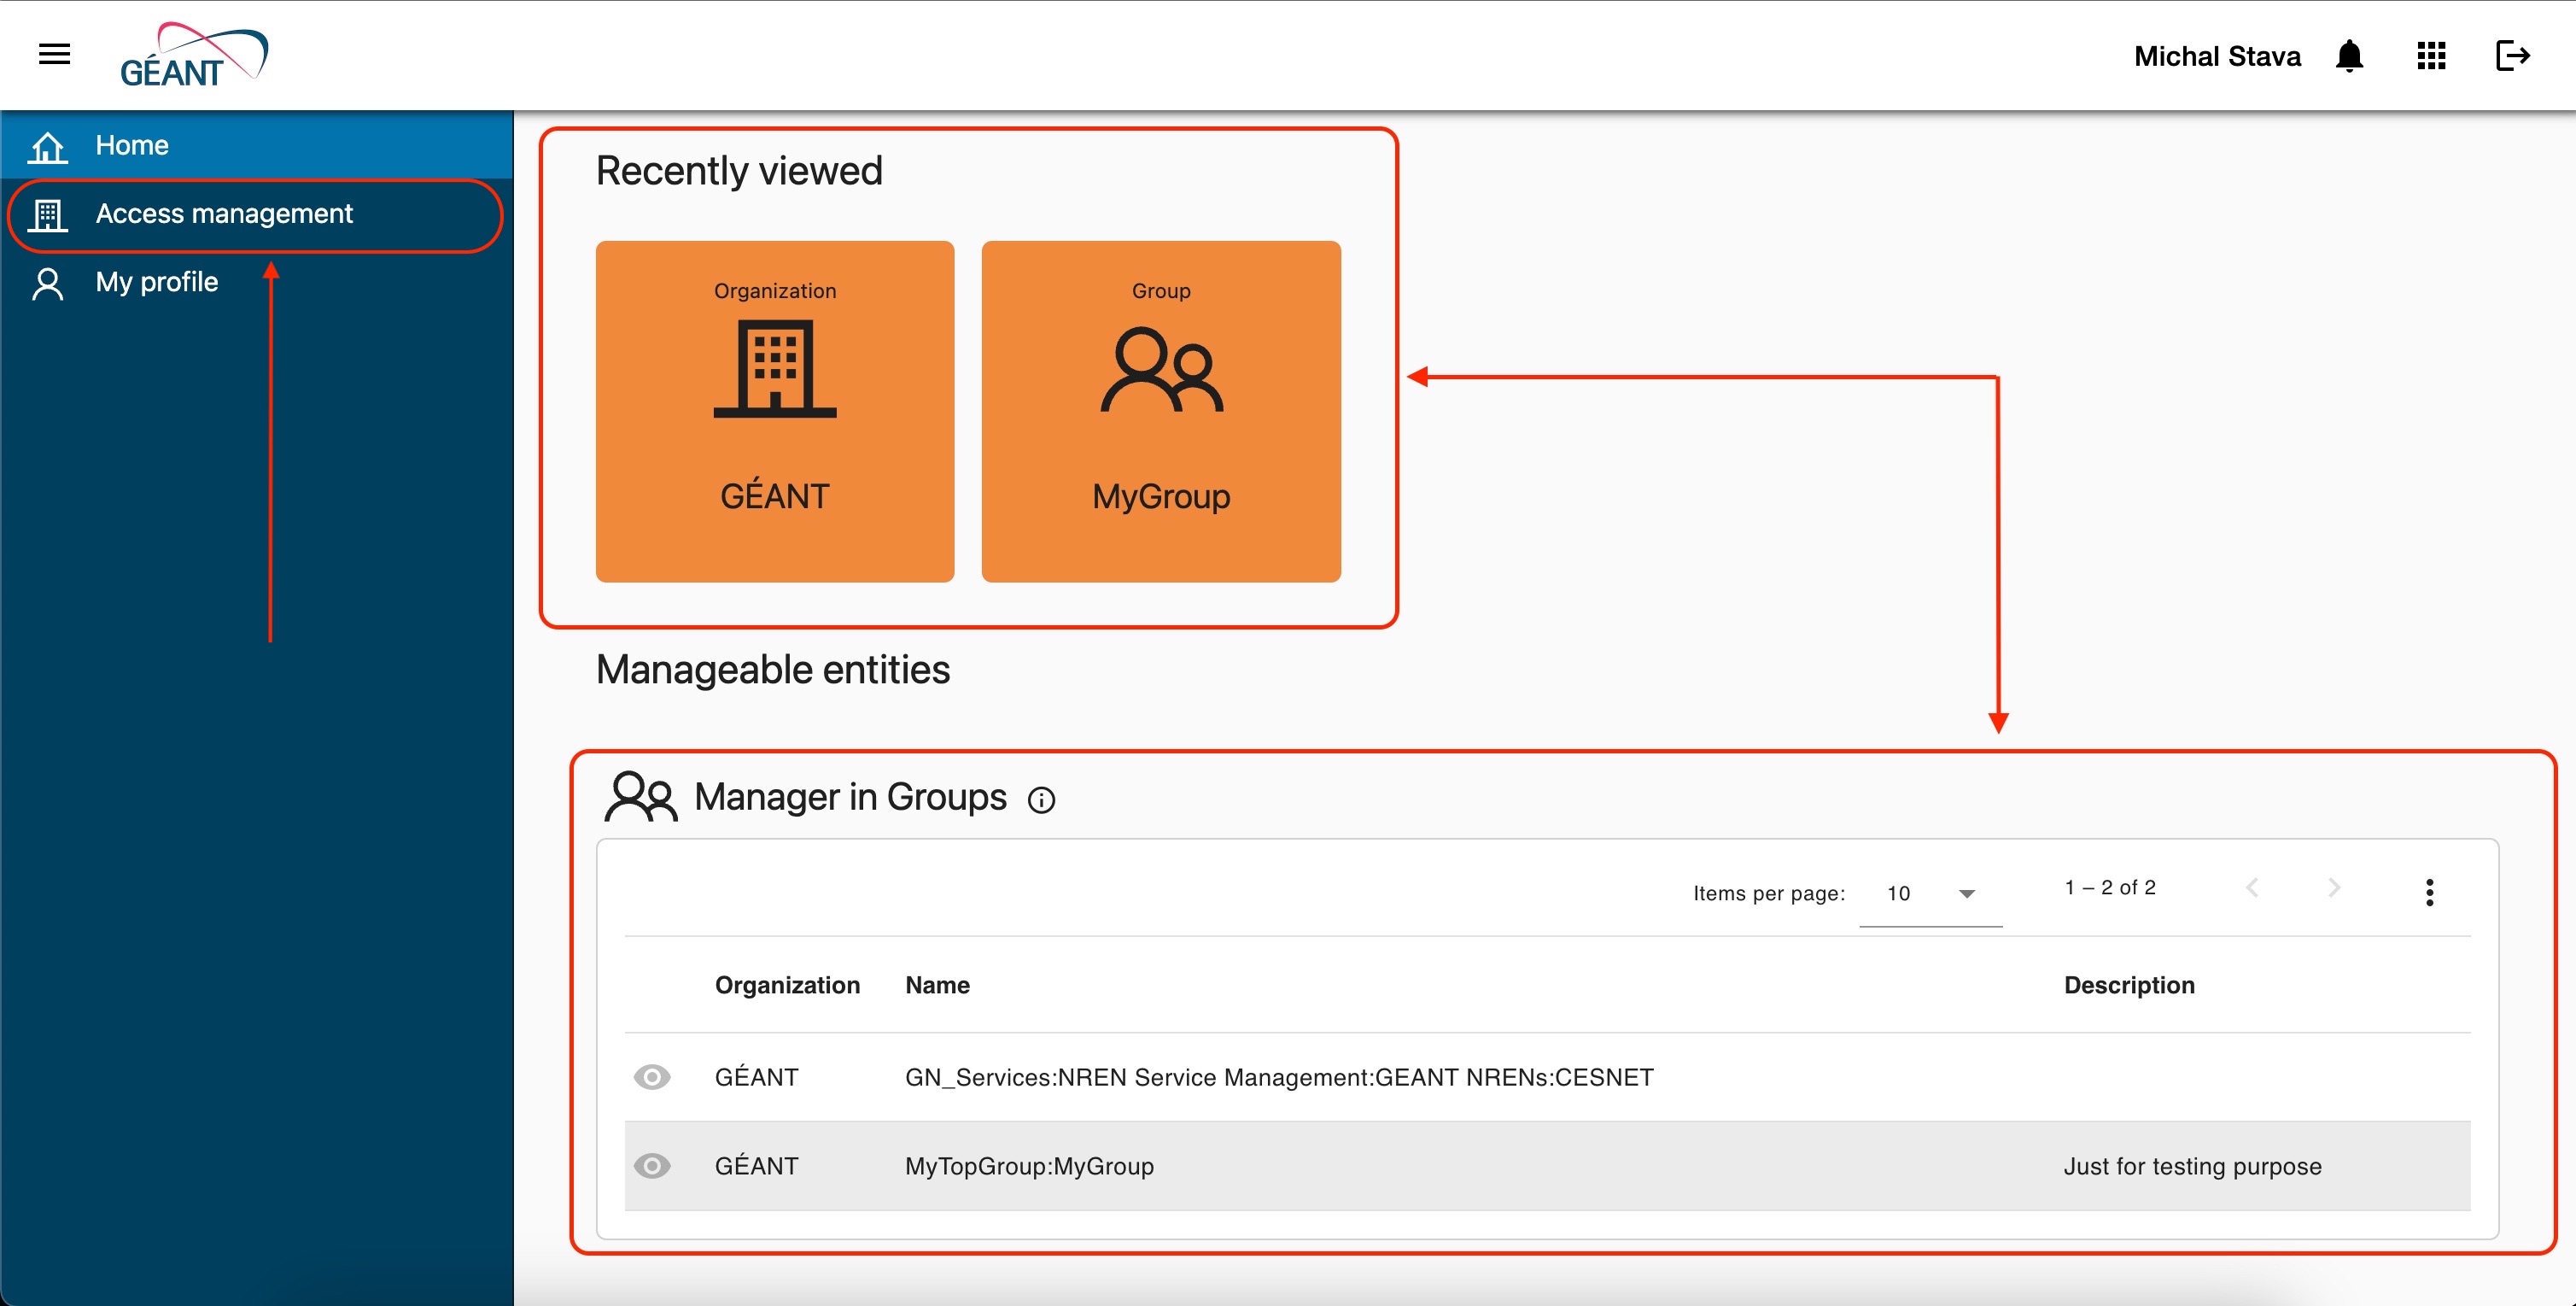Open the apps grid icon
The height and width of the screenshot is (1306, 2576).
pos(2431,56)
